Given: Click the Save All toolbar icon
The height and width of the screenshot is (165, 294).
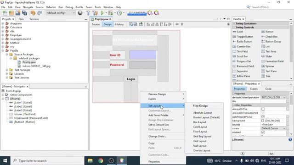Looking at the screenshot, I should pos(24,13).
